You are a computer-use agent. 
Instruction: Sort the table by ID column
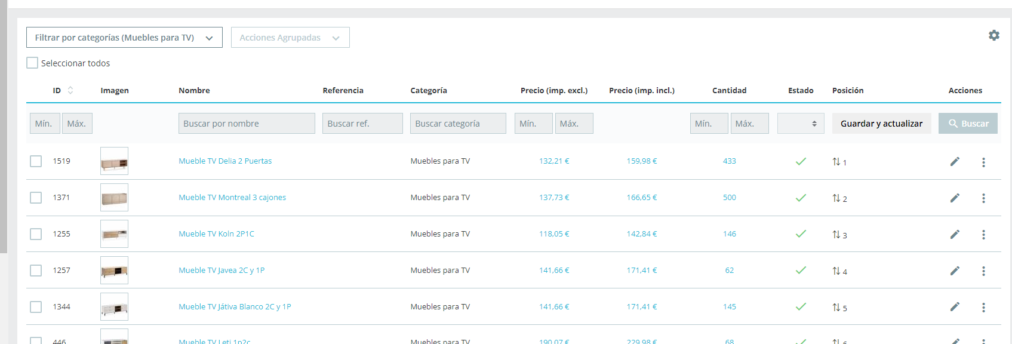(70, 90)
